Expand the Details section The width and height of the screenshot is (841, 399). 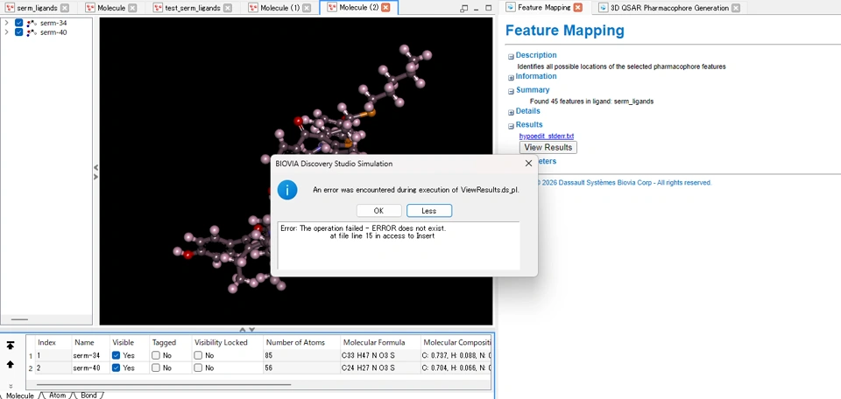point(511,112)
